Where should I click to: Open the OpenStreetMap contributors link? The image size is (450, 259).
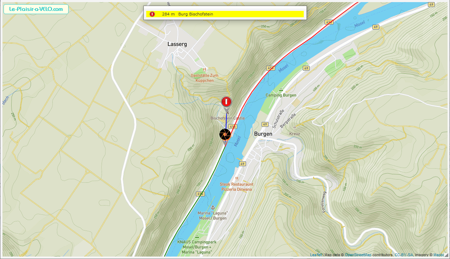358,255
